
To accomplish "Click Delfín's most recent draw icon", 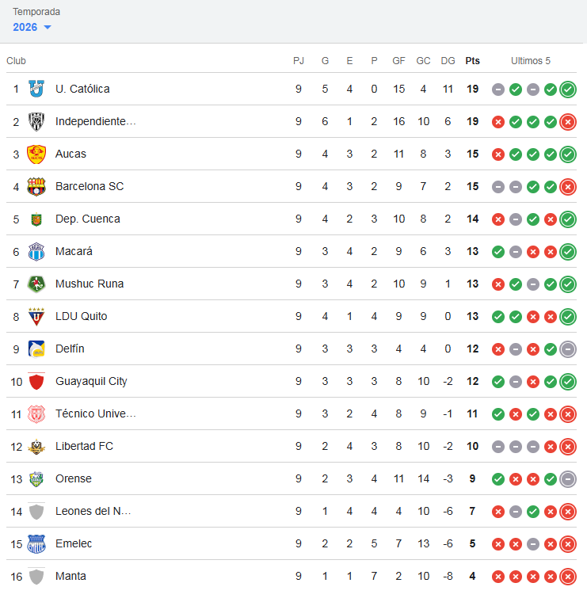I will pyautogui.click(x=568, y=349).
